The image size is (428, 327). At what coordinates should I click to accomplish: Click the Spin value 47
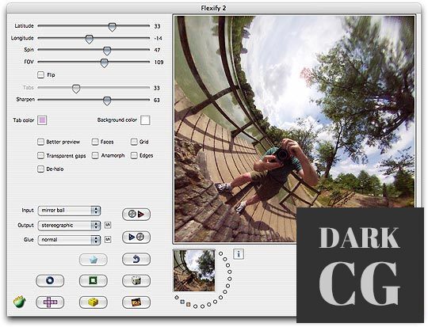click(157, 50)
